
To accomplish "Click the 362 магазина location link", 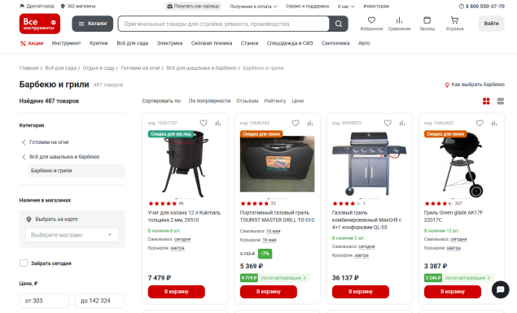I will 78,7.
